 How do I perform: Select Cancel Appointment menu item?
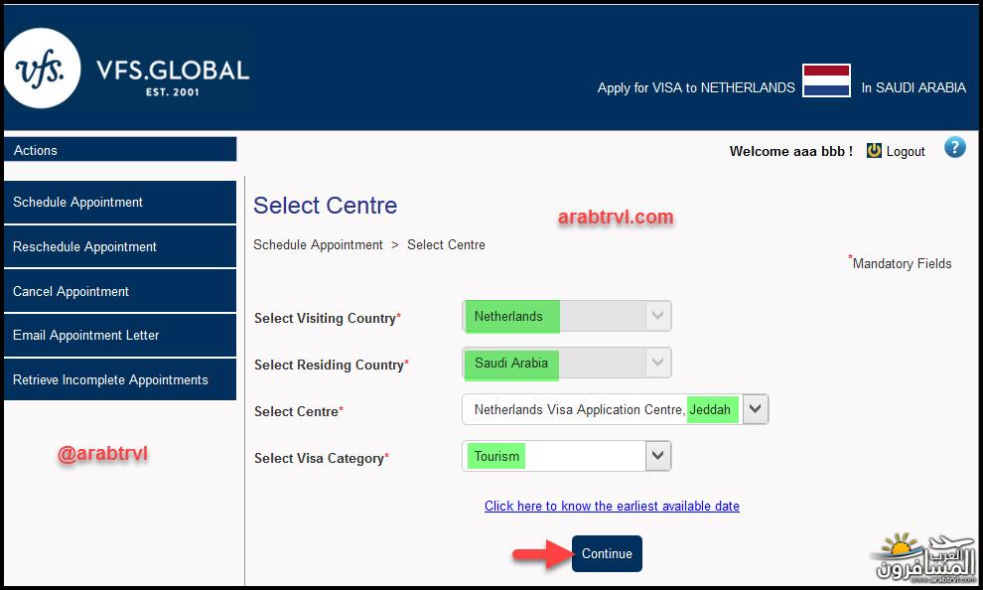coord(120,291)
